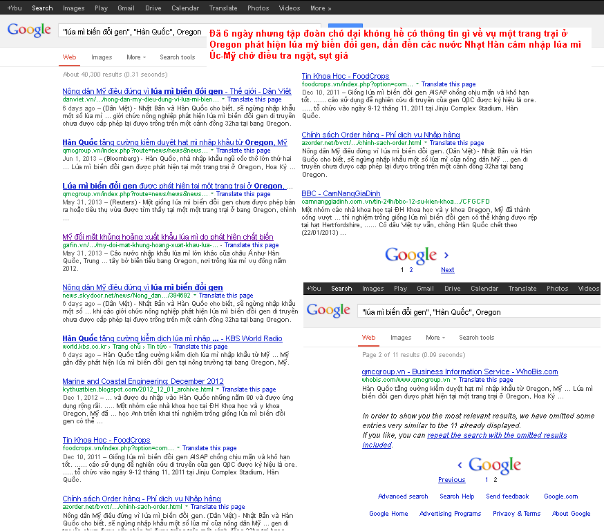
Task: Open the dropdown arrow after the news.skydoor.net URL
Action: pos(195,295)
